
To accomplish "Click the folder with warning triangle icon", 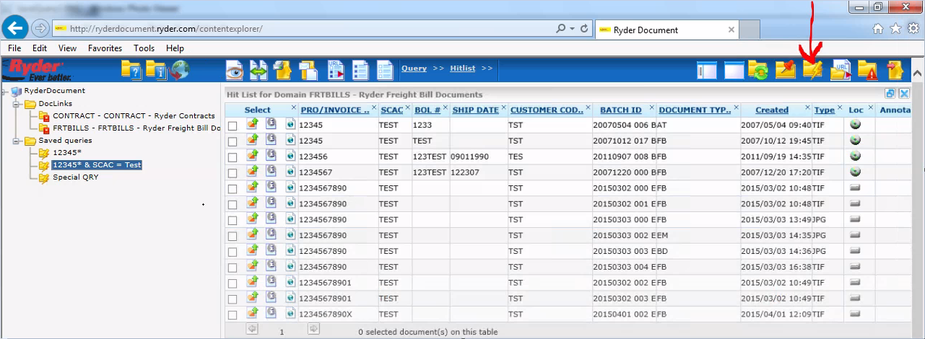I will coord(867,70).
